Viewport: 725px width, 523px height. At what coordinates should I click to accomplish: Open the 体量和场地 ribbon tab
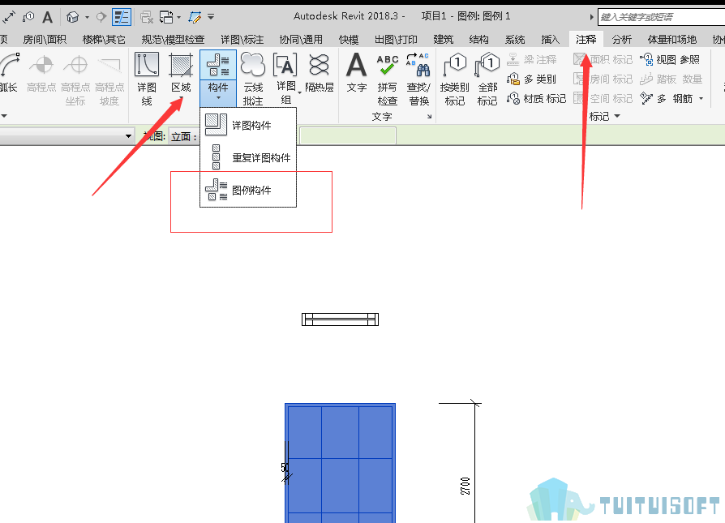pyautogui.click(x=671, y=40)
